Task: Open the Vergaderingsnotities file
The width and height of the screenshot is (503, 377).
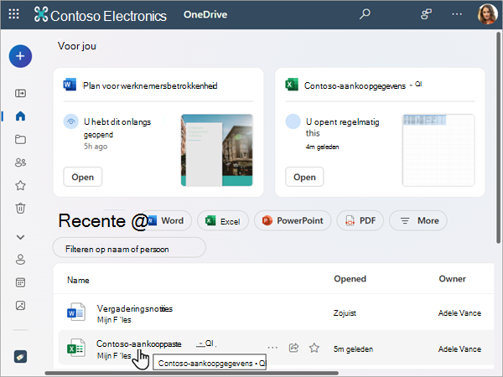Action: click(135, 308)
